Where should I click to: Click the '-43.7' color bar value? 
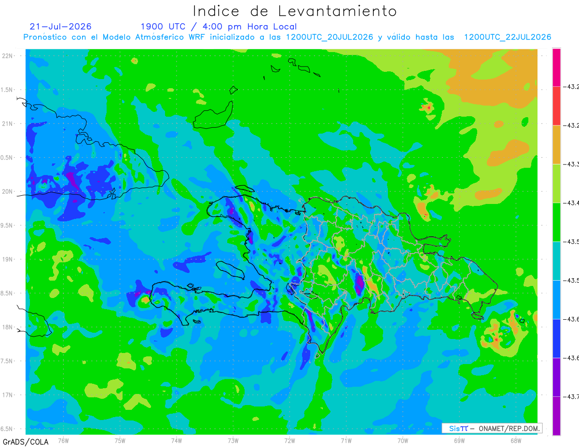[x=571, y=396]
